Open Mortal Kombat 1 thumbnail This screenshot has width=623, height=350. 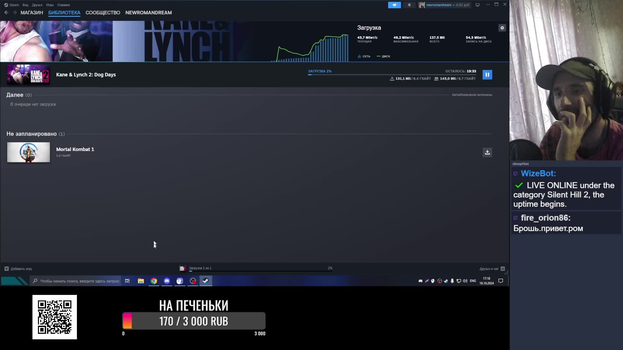[x=29, y=152]
